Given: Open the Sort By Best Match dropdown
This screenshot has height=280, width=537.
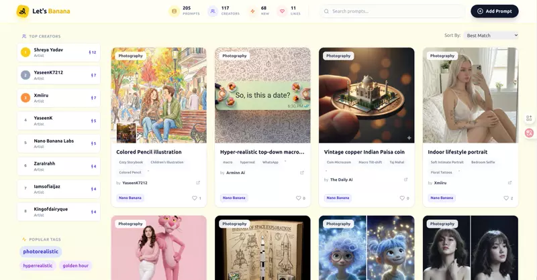Looking at the screenshot, I should pos(491,36).
